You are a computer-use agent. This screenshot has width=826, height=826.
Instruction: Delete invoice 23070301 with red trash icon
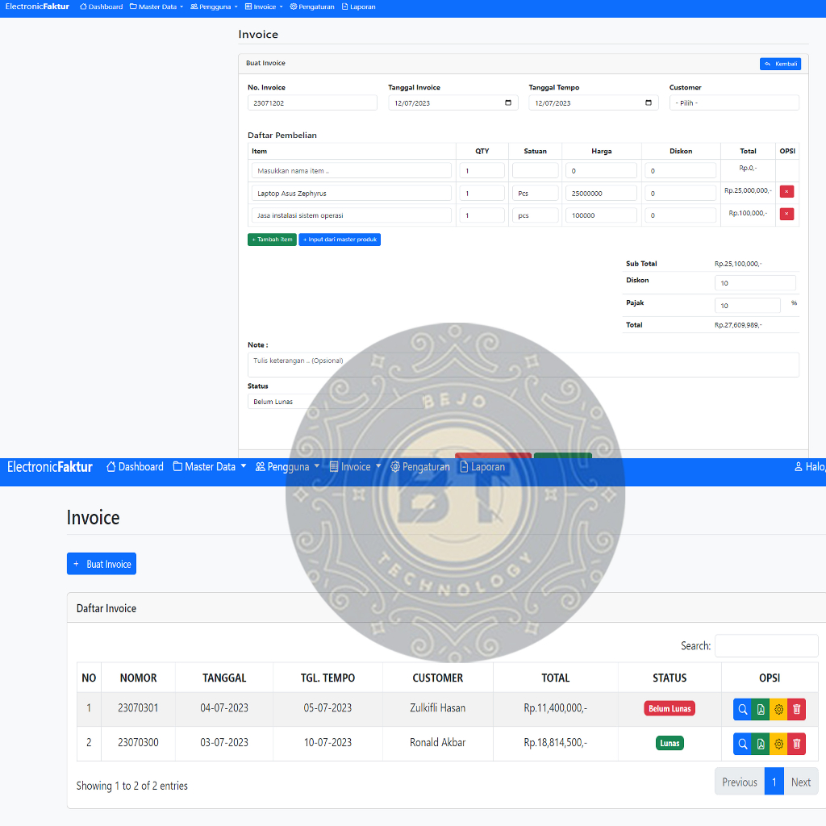pyautogui.click(x=797, y=709)
